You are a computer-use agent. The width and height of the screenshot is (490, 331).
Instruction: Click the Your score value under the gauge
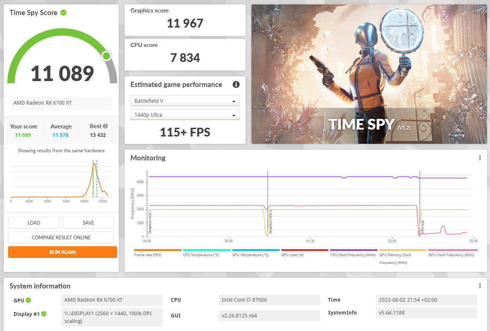point(23,135)
